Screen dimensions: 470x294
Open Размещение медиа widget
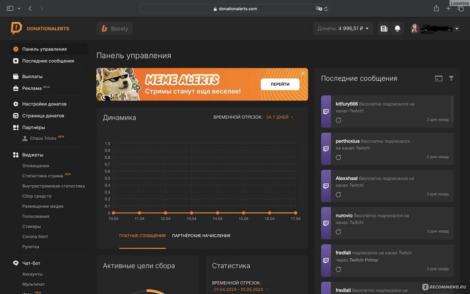[43, 206]
